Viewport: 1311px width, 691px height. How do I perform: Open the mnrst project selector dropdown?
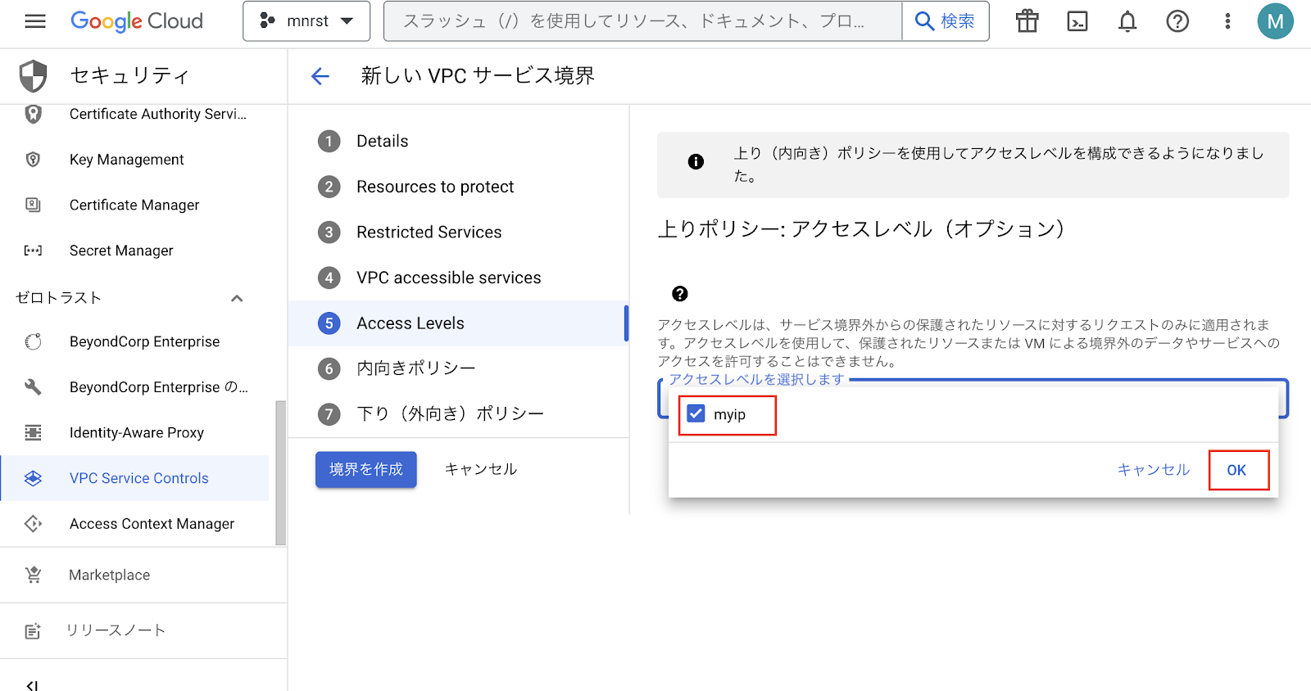point(306,21)
